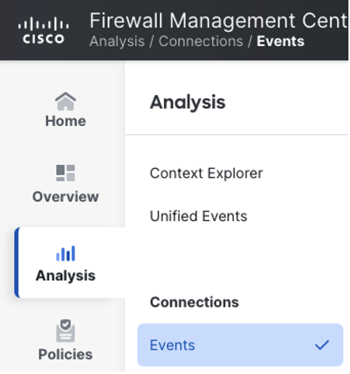Select the Home house icon
This screenshot has height=374, width=350.
[66, 101]
